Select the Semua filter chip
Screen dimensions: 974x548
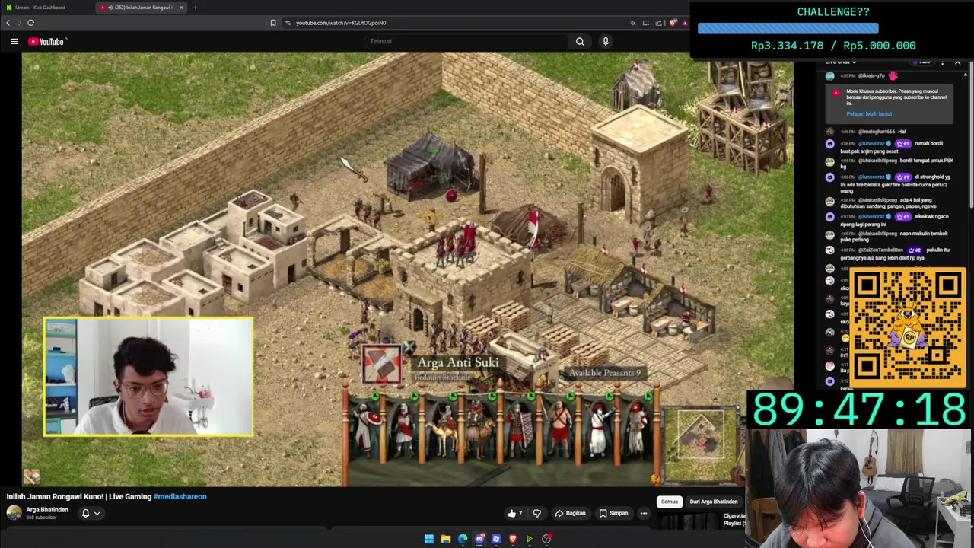pyautogui.click(x=669, y=502)
